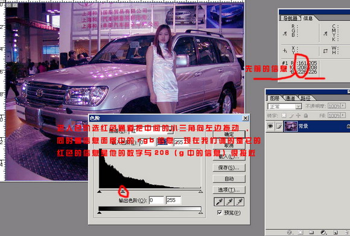350x236 pixels.
Task: Toggle the lock transparent pixels checkbox
Action: click(284, 116)
